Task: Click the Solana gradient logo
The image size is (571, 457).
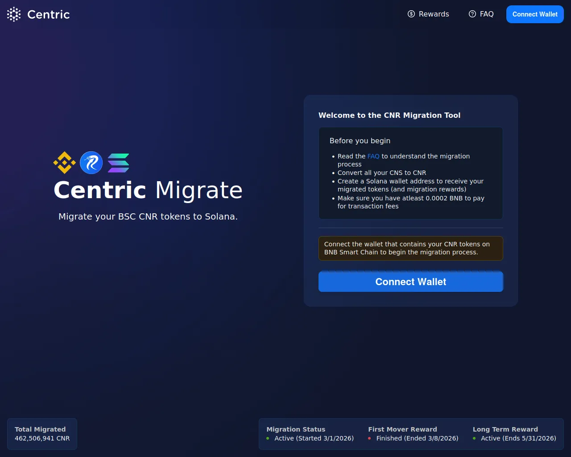Action: pos(119,163)
